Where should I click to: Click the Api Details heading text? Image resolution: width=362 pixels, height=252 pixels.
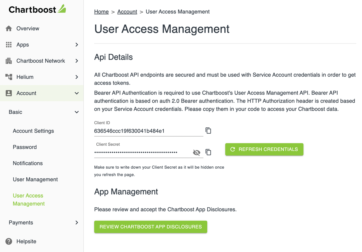113,57
